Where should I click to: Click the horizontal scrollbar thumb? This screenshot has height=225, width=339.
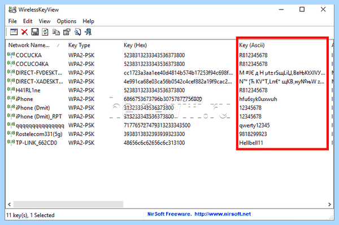(x=68, y=204)
